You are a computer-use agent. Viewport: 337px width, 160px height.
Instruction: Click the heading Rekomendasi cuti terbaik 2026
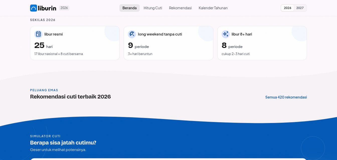70,97
